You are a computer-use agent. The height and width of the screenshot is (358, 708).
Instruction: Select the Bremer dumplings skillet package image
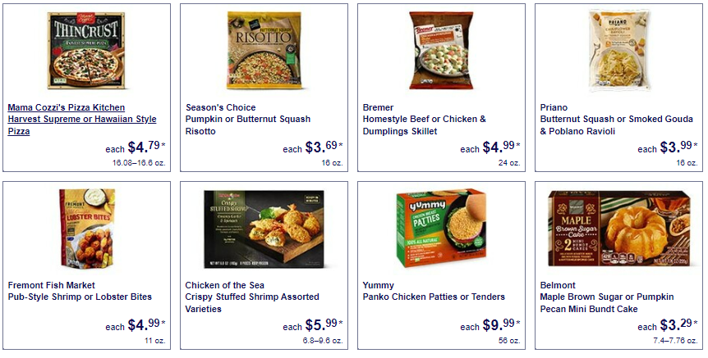(x=441, y=51)
